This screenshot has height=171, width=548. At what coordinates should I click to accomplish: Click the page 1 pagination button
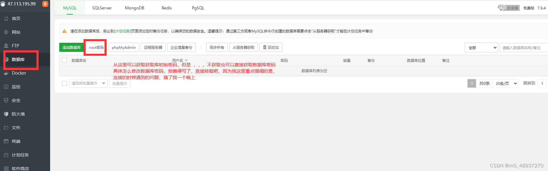point(472,83)
